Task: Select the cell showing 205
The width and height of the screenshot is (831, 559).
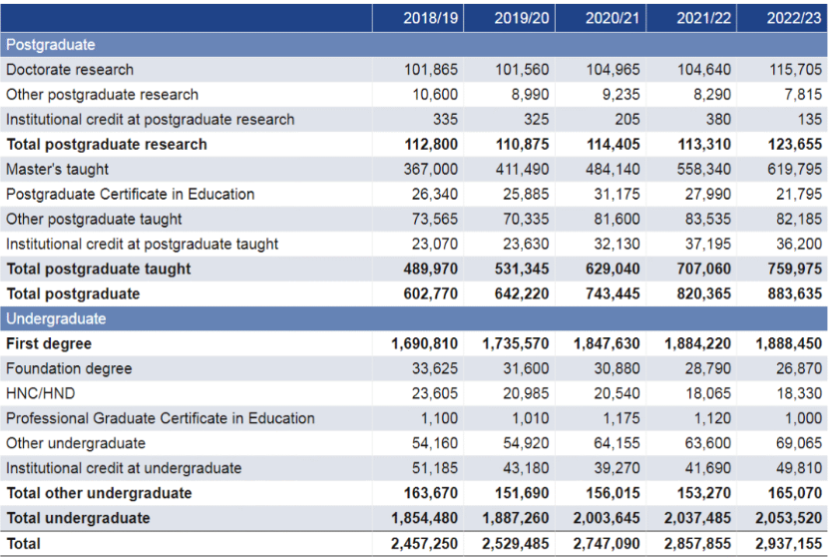Action: click(627, 120)
